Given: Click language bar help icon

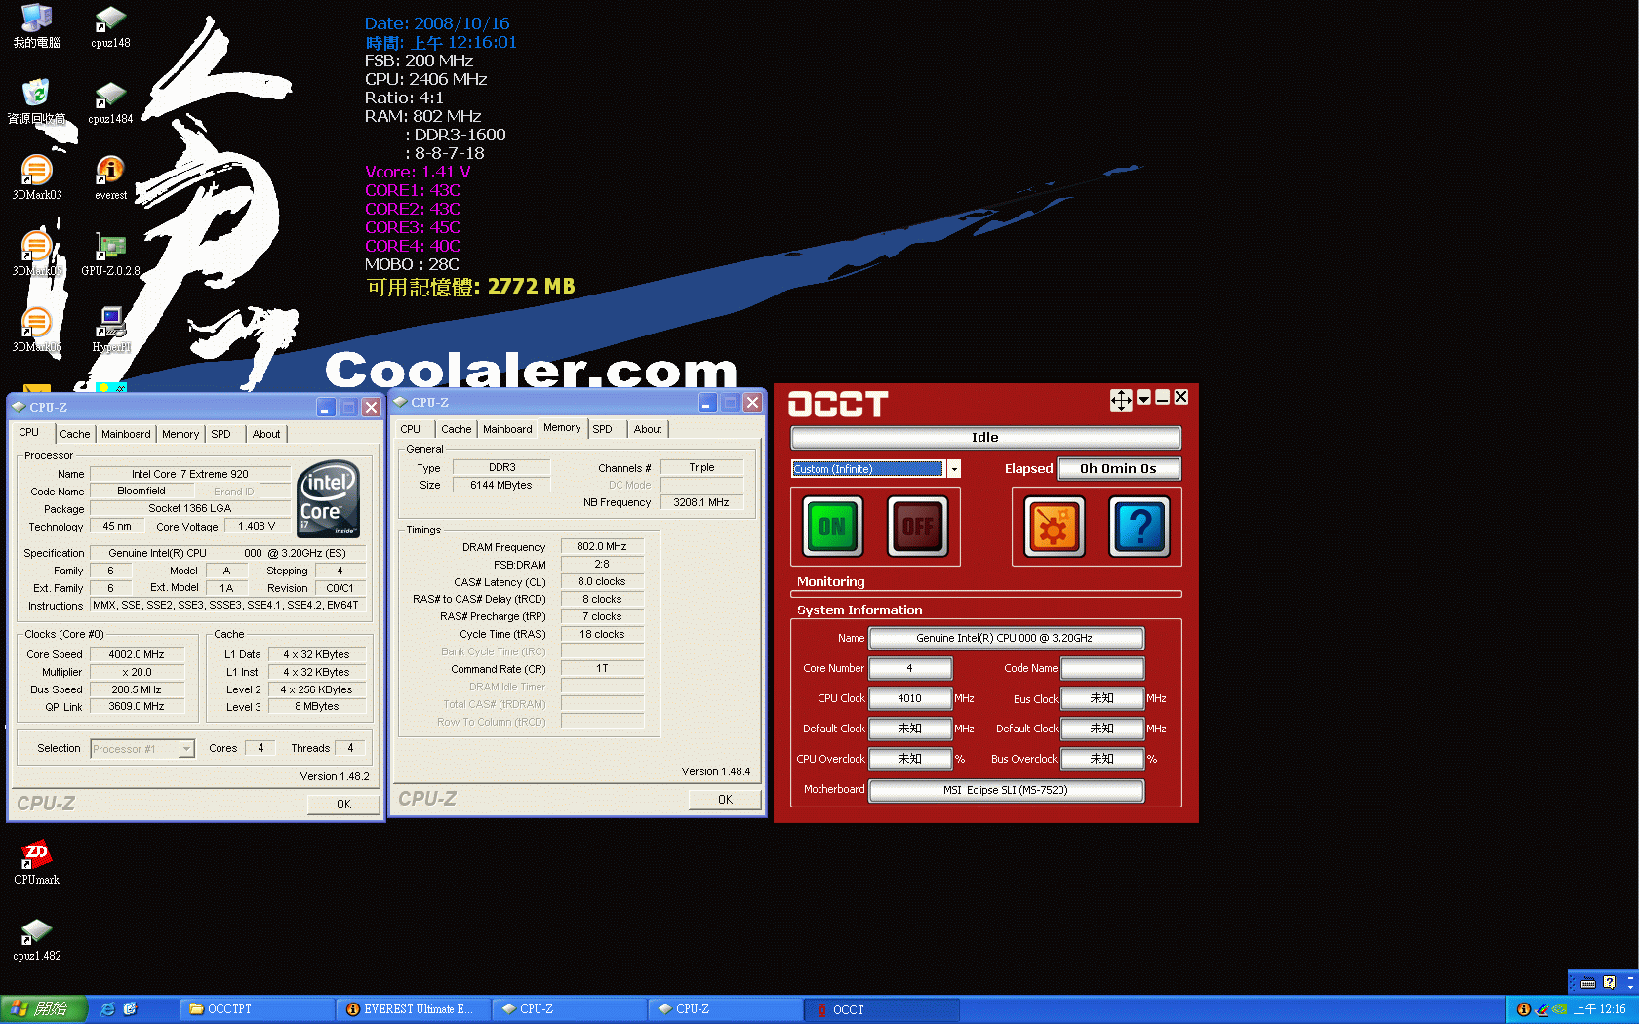Looking at the screenshot, I should click(x=1610, y=983).
